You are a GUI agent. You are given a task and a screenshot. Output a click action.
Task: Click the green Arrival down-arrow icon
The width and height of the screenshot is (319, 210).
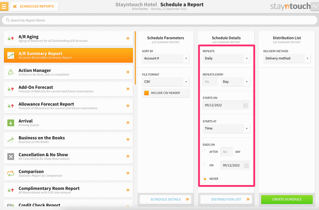pos(11,123)
